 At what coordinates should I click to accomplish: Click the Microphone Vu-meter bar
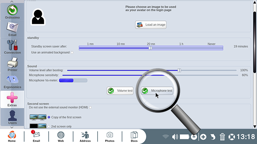(x=73, y=80)
